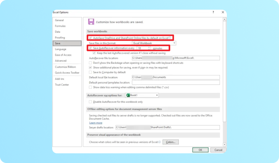This screenshot has width=279, height=163.
Task: Click the AutoRecover file location field
Action: click(176, 58)
